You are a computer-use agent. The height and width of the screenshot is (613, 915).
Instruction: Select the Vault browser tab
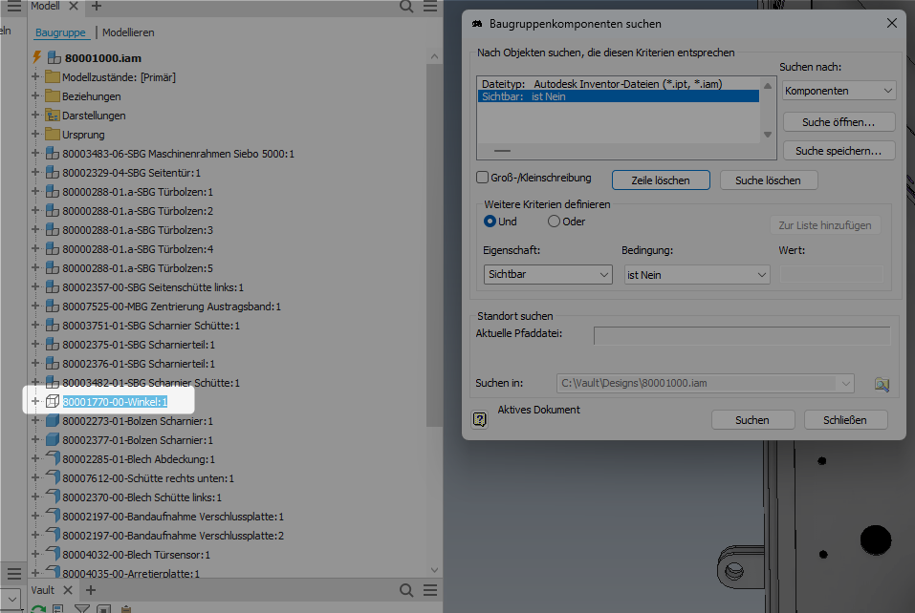(x=43, y=590)
